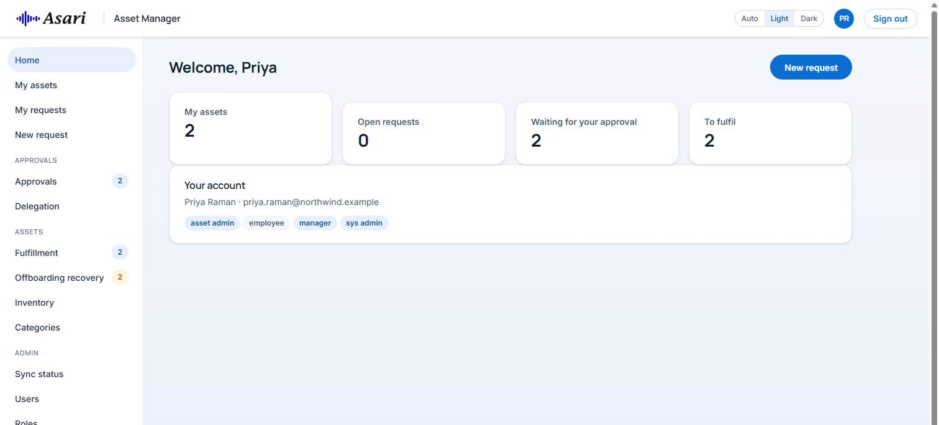Click the ASSETS section label
The image size is (939, 425).
[29, 232]
